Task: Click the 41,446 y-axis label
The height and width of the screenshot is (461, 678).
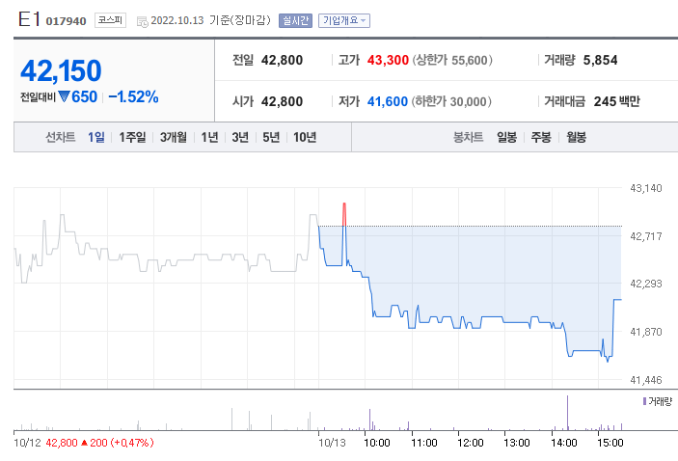Action: 646,380
